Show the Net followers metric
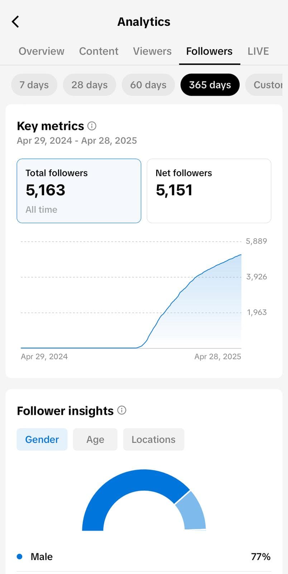This screenshot has height=574, width=288. (209, 191)
